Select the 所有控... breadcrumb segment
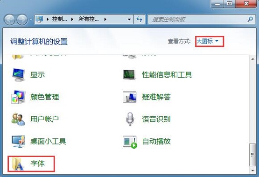 (x=89, y=19)
